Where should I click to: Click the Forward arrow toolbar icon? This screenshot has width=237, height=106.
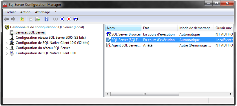click(x=13, y=19)
